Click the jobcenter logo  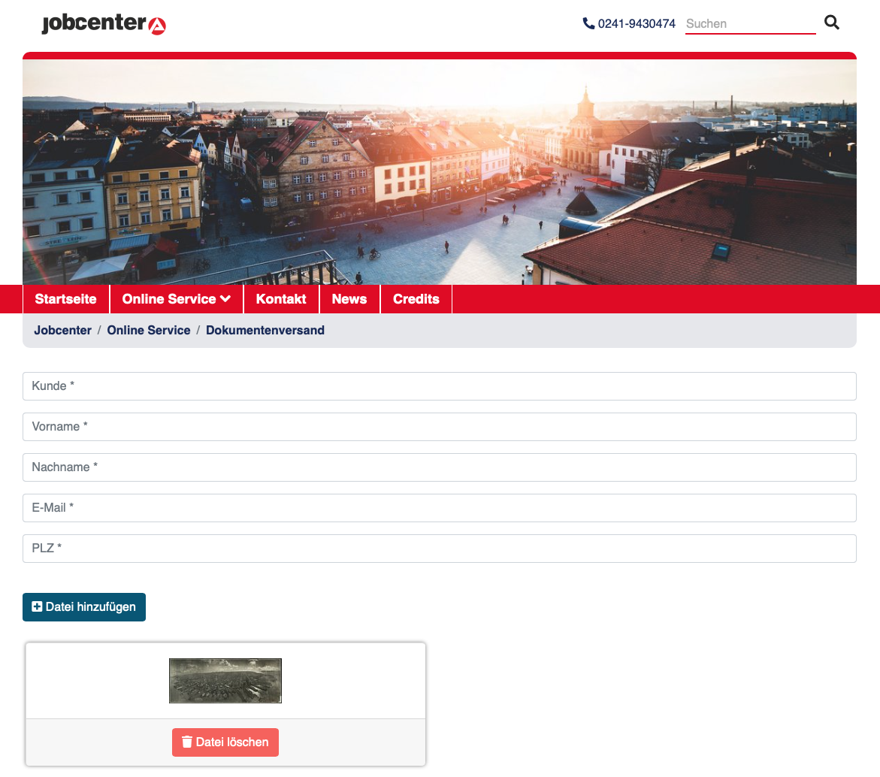pyautogui.click(x=104, y=23)
